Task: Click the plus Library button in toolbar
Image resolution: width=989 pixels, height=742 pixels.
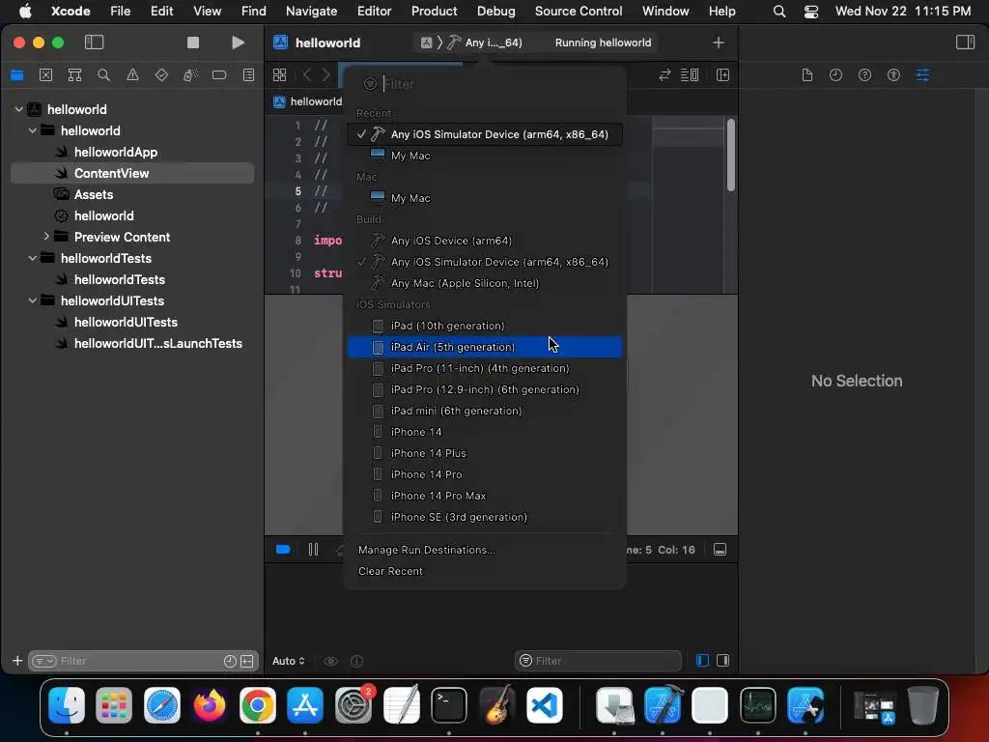Action: coord(718,43)
